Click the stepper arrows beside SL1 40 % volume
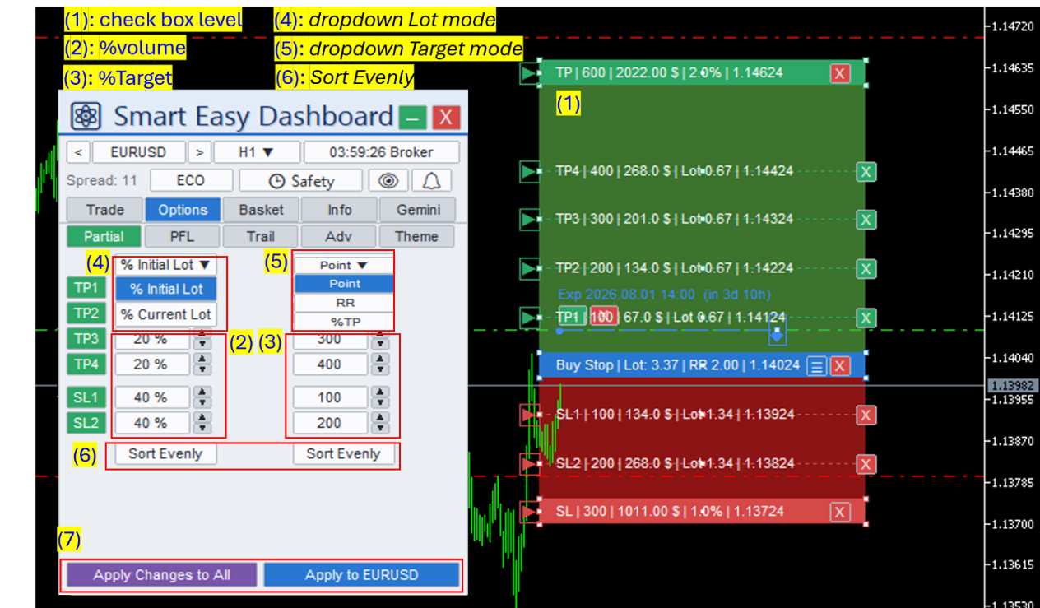The width and height of the screenshot is (1040, 608). pyautogui.click(x=202, y=397)
